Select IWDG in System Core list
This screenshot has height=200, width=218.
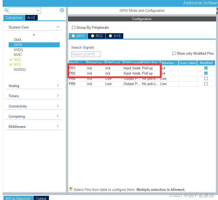point(18,50)
